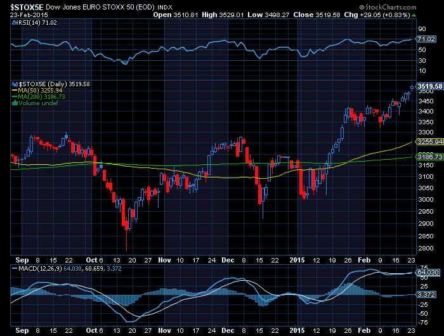
Task: Click the Low 3498.27 value
Action: pyautogui.click(x=268, y=15)
